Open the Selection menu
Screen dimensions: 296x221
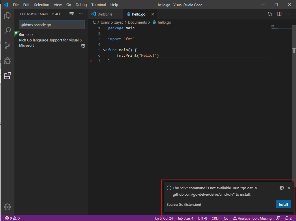(x=42, y=5)
